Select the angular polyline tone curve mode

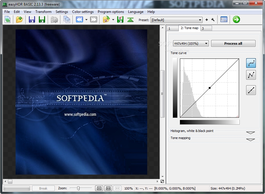click(251, 75)
